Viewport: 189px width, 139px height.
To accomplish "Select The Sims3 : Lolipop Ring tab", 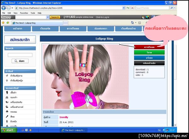I will coord(37,23).
